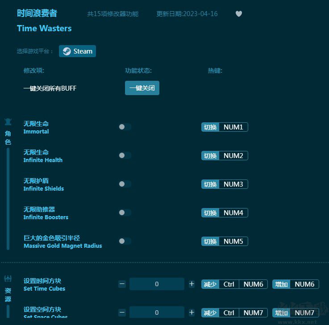The width and height of the screenshot is (329, 325).
Task: Click the Steam logo icon
Action: [x=67, y=51]
